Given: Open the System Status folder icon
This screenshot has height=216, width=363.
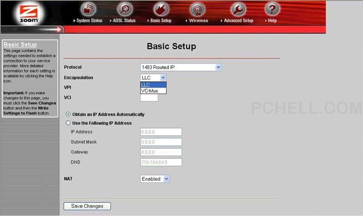Looking at the screenshot, I should click(x=89, y=9).
